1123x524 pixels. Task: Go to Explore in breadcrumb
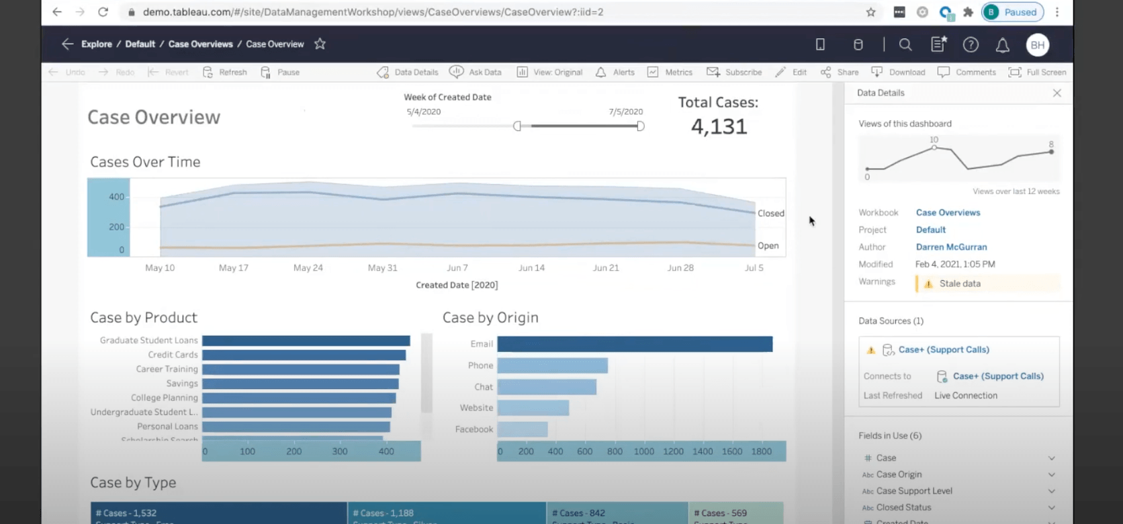[97, 44]
